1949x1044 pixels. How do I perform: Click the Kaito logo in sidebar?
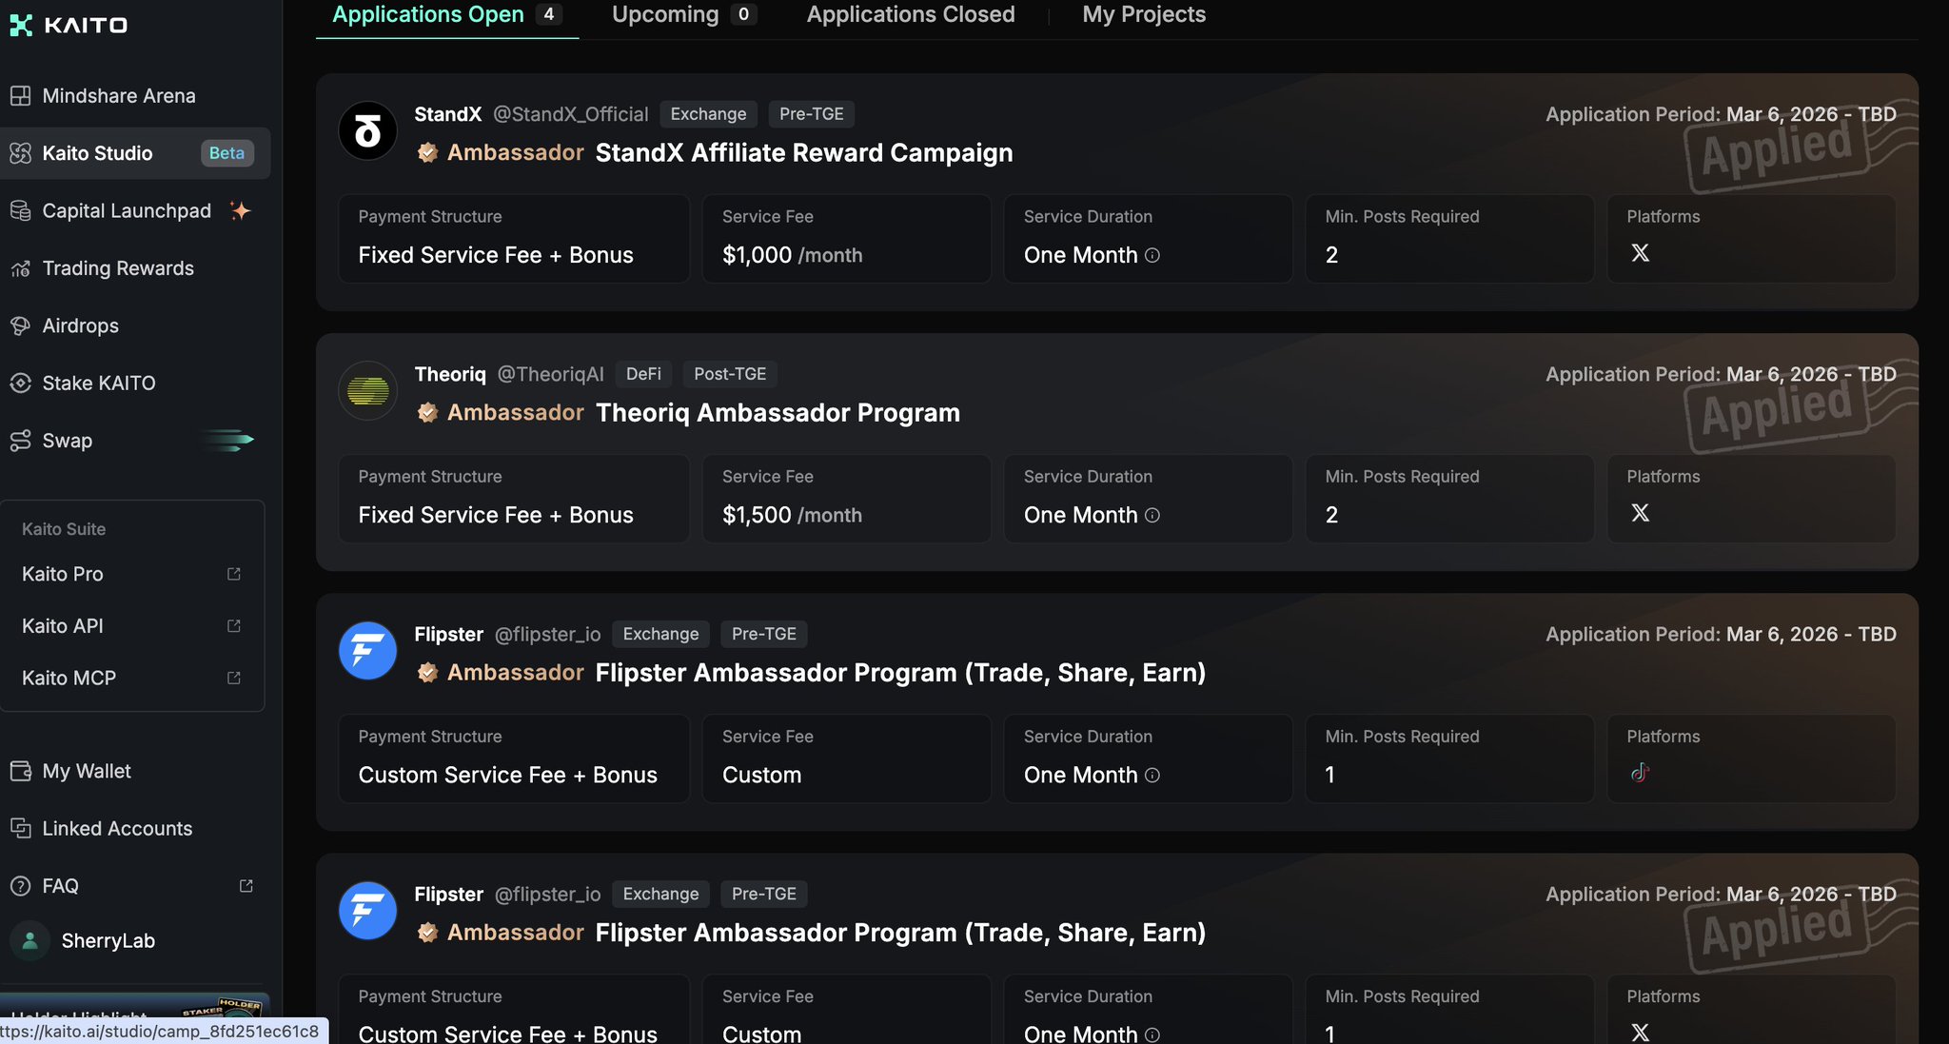pyautogui.click(x=69, y=25)
